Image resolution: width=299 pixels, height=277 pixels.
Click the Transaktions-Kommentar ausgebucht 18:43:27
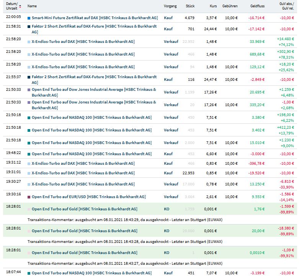click(x=125, y=264)
